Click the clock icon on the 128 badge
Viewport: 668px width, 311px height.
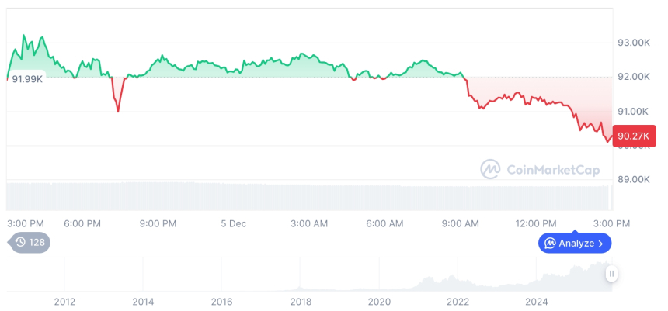click(20, 242)
